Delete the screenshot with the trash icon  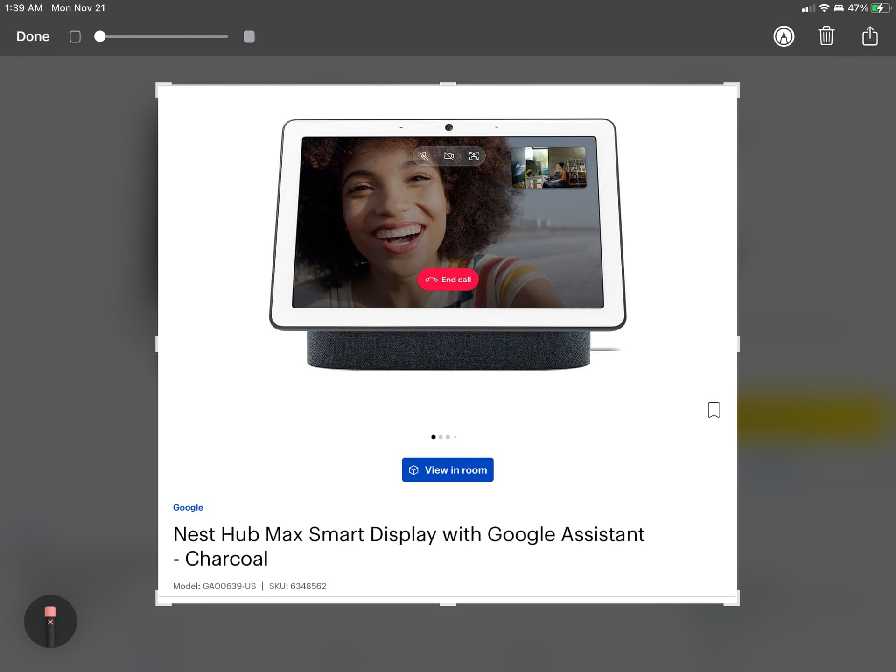pos(826,36)
